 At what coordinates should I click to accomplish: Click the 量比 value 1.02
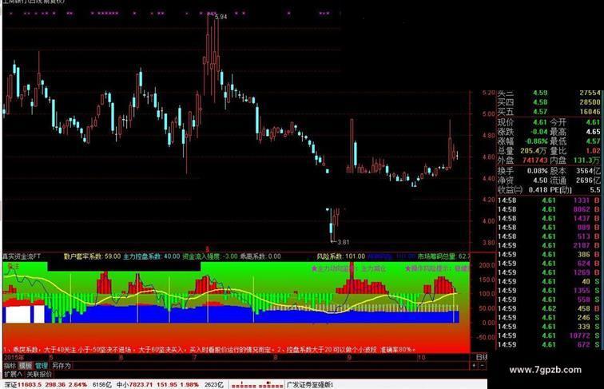click(593, 151)
